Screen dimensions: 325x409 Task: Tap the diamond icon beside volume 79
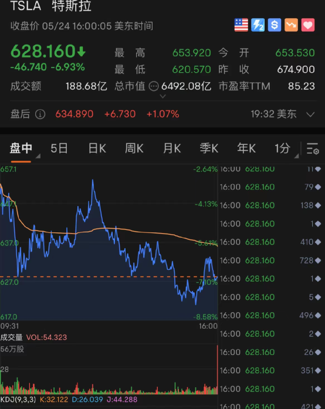pos(318,187)
